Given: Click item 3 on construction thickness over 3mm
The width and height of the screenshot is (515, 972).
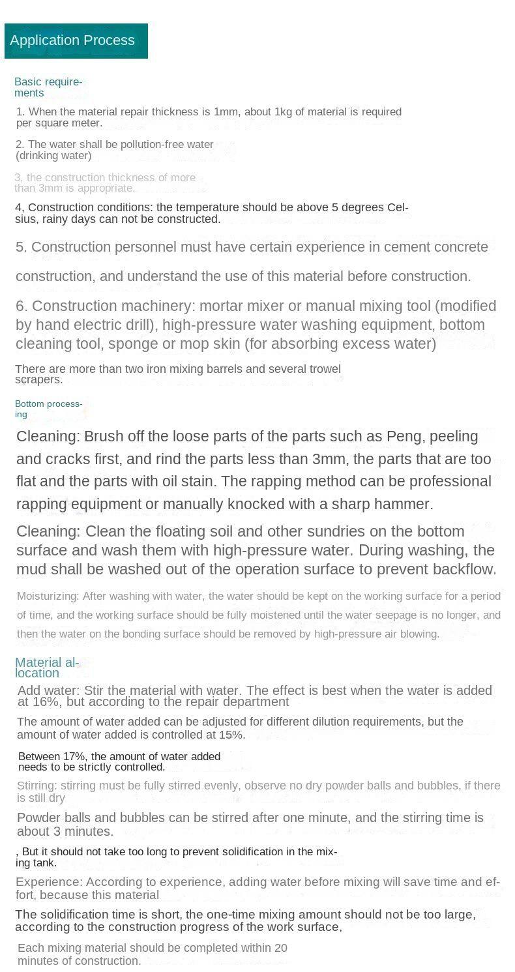Looking at the screenshot, I should 105,183.
